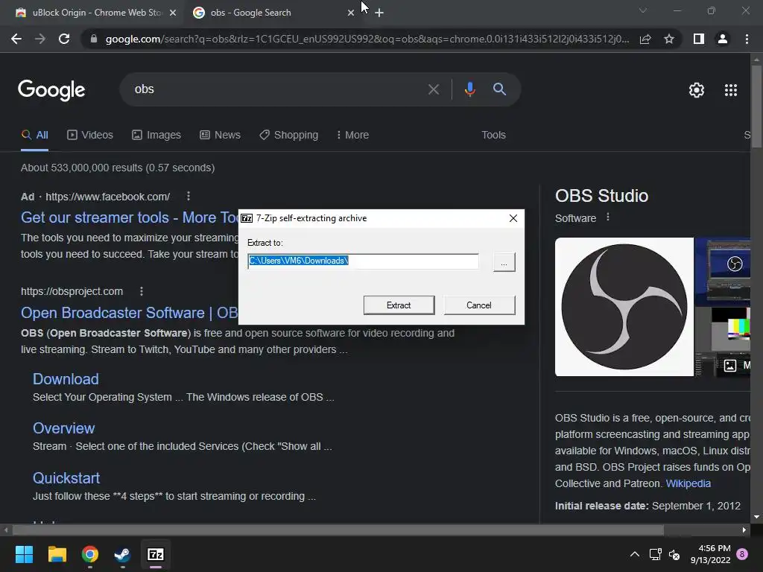Switch to Videos results
Screen dimensions: 763x572
click(90, 135)
